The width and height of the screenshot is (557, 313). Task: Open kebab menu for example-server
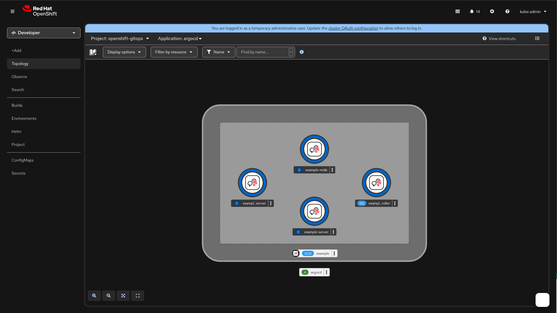(334, 232)
